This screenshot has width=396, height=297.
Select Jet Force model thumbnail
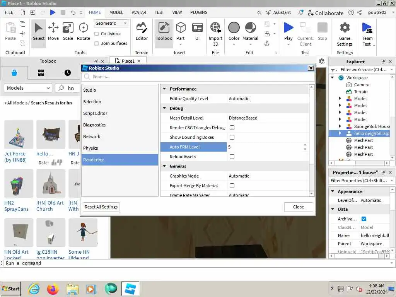(19, 134)
